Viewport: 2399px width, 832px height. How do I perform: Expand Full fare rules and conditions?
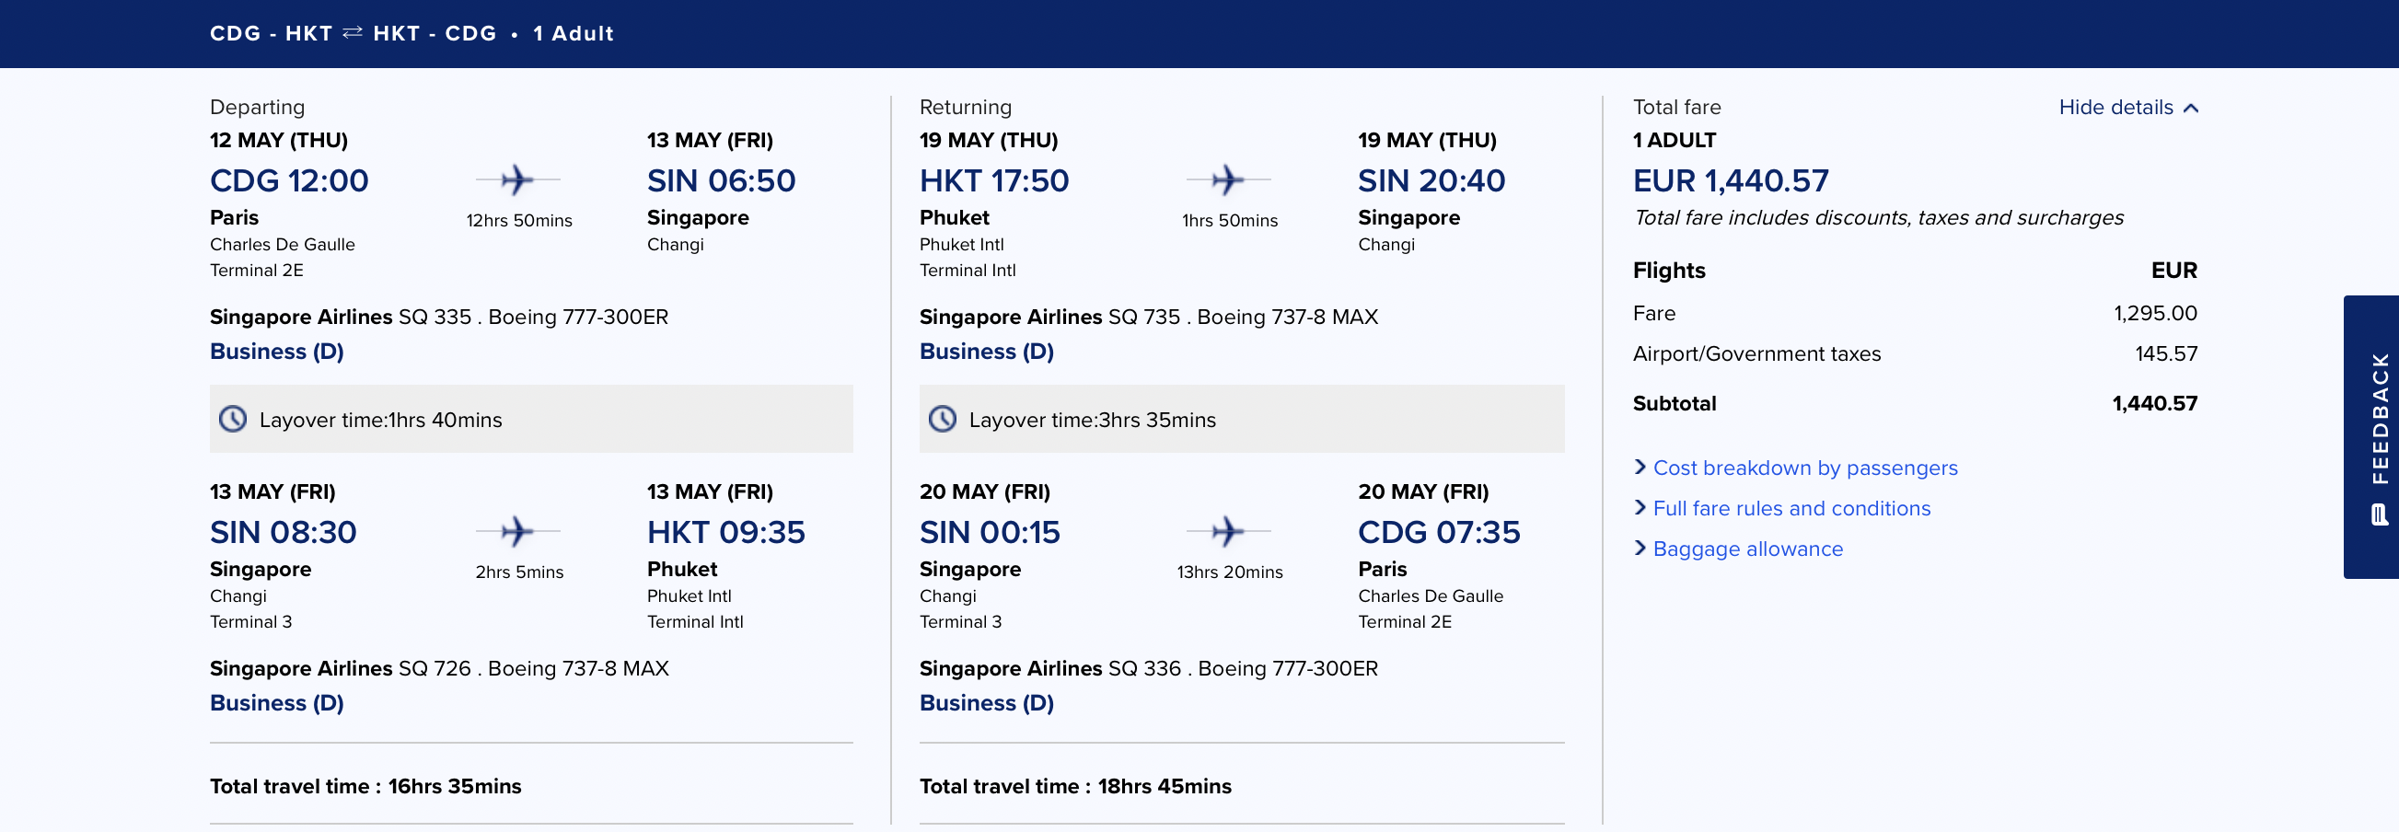(1791, 509)
